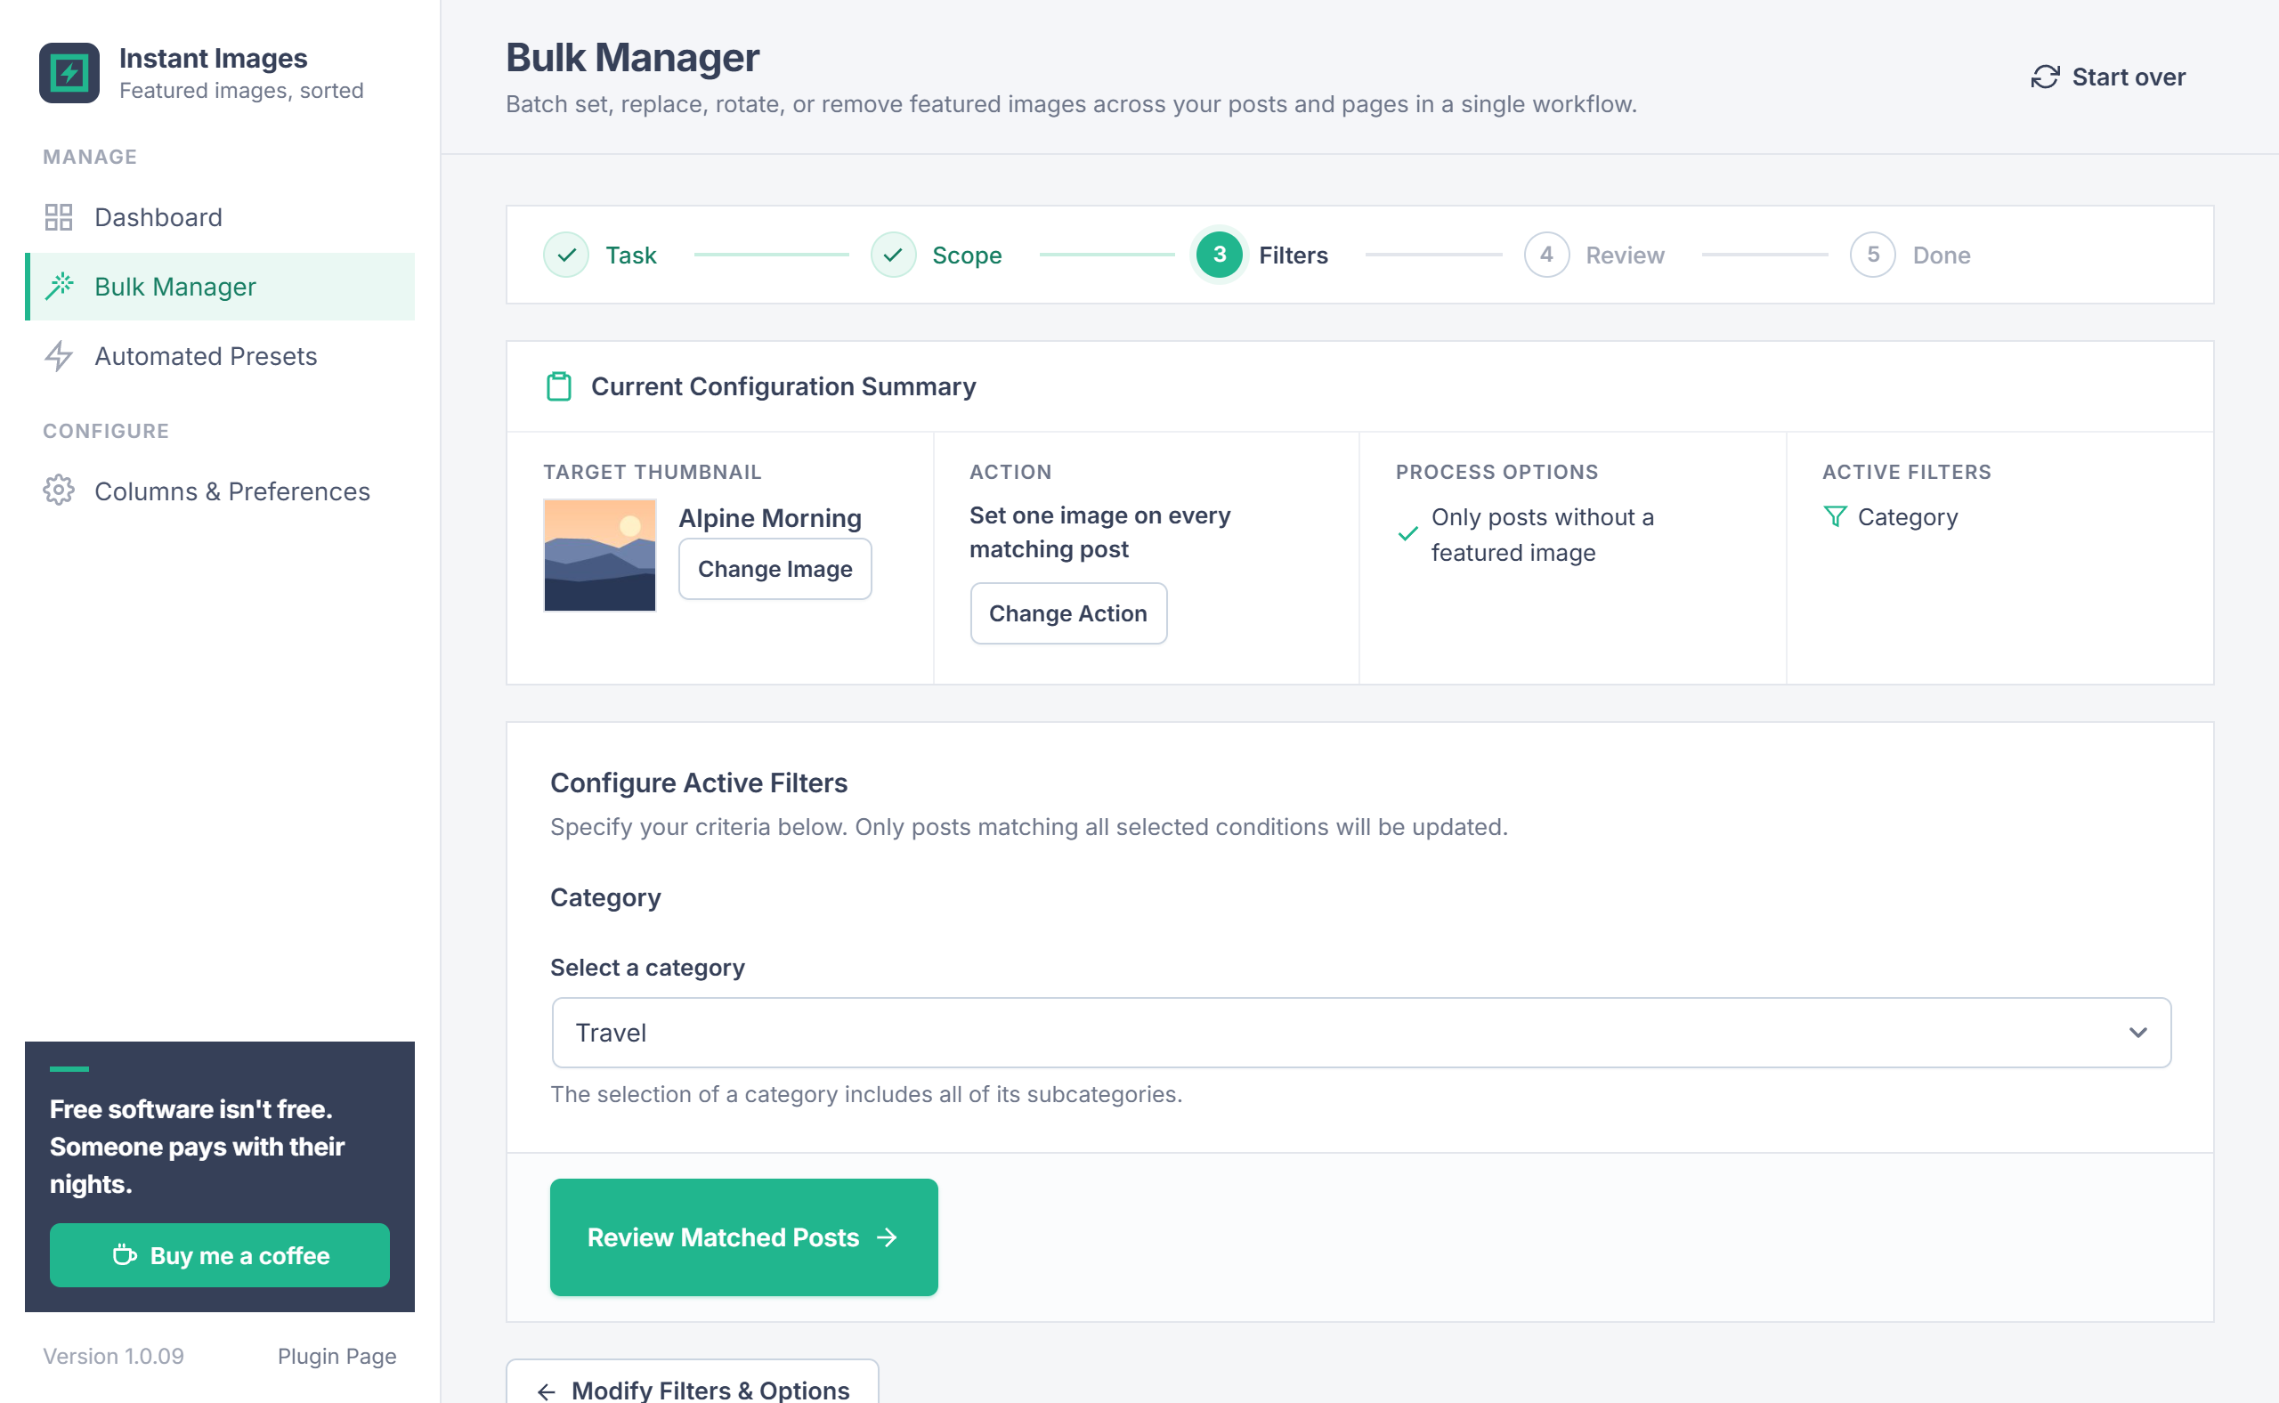Open the Plugin Page link

(x=337, y=1356)
